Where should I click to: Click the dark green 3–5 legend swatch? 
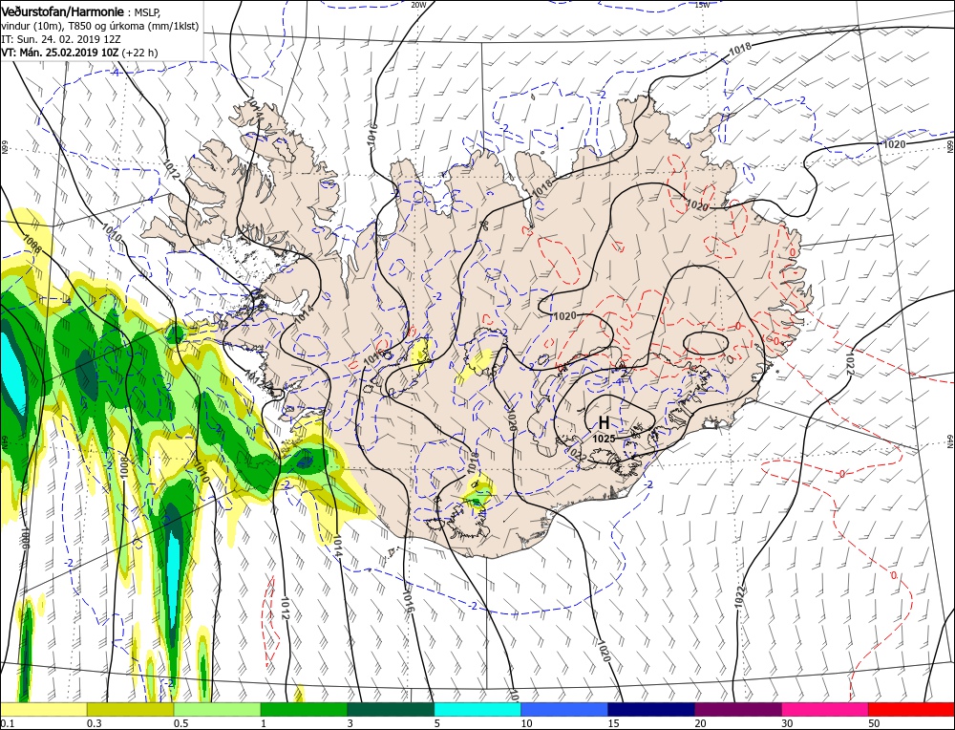point(391,709)
